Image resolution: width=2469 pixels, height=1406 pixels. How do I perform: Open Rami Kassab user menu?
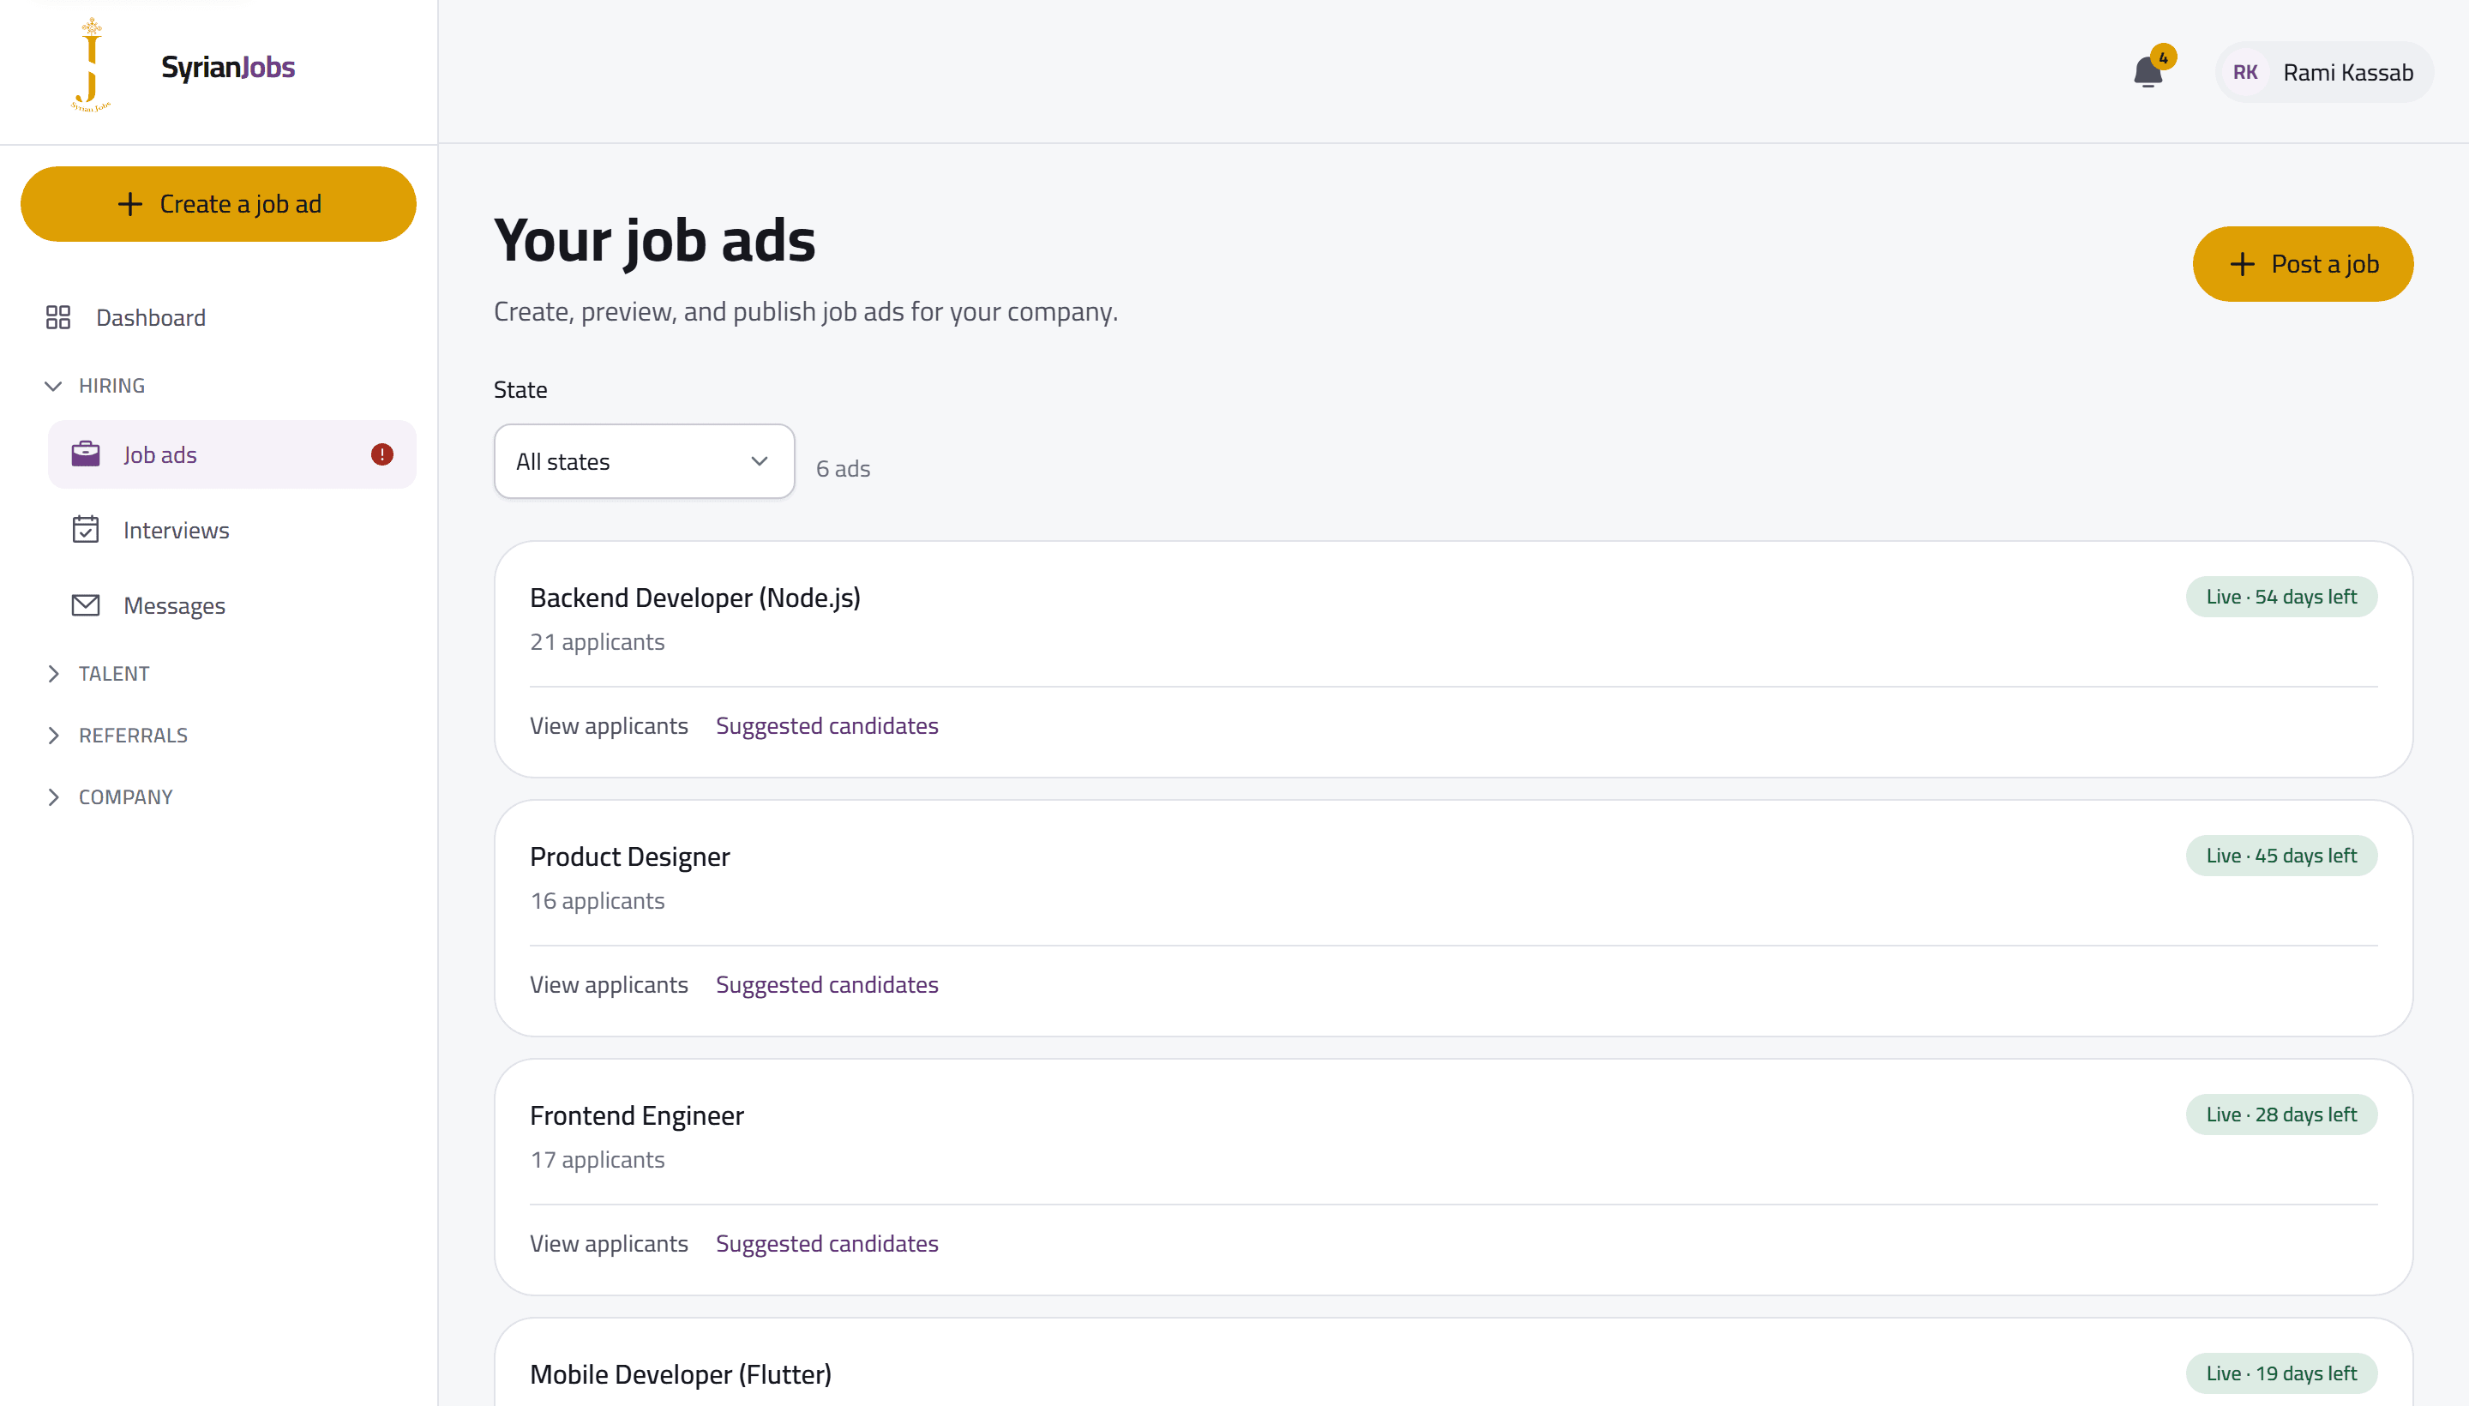click(x=2324, y=72)
